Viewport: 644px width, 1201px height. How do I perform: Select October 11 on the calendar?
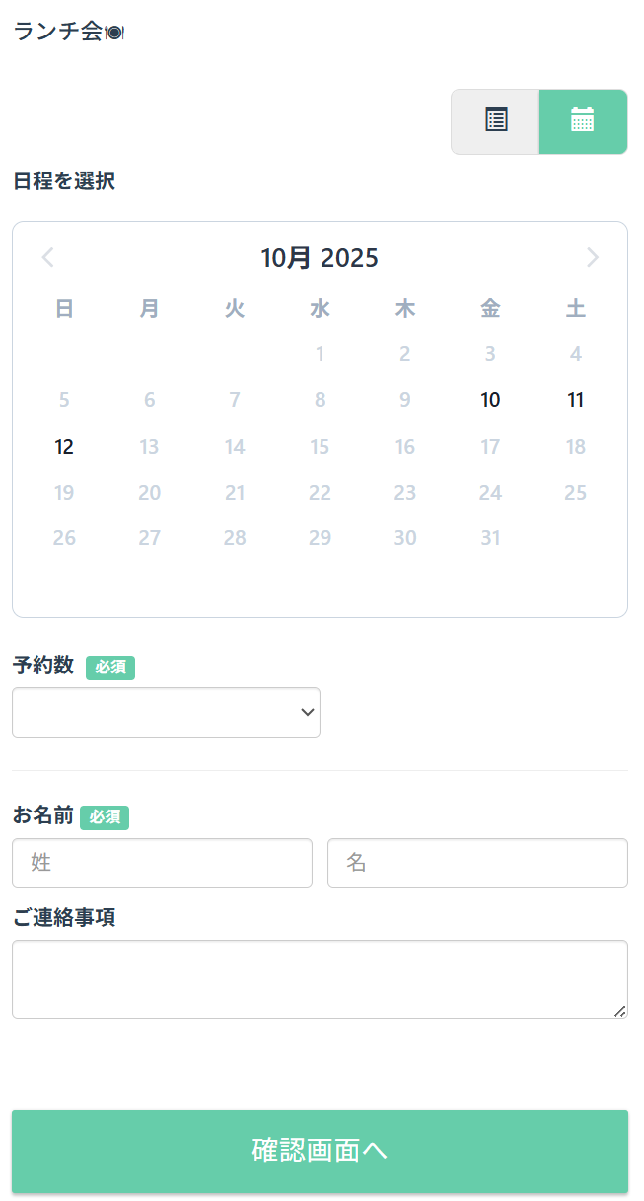pos(576,400)
